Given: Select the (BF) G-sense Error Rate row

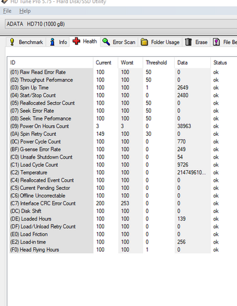Looking at the screenshot, I should pyautogui.click(x=123, y=149).
